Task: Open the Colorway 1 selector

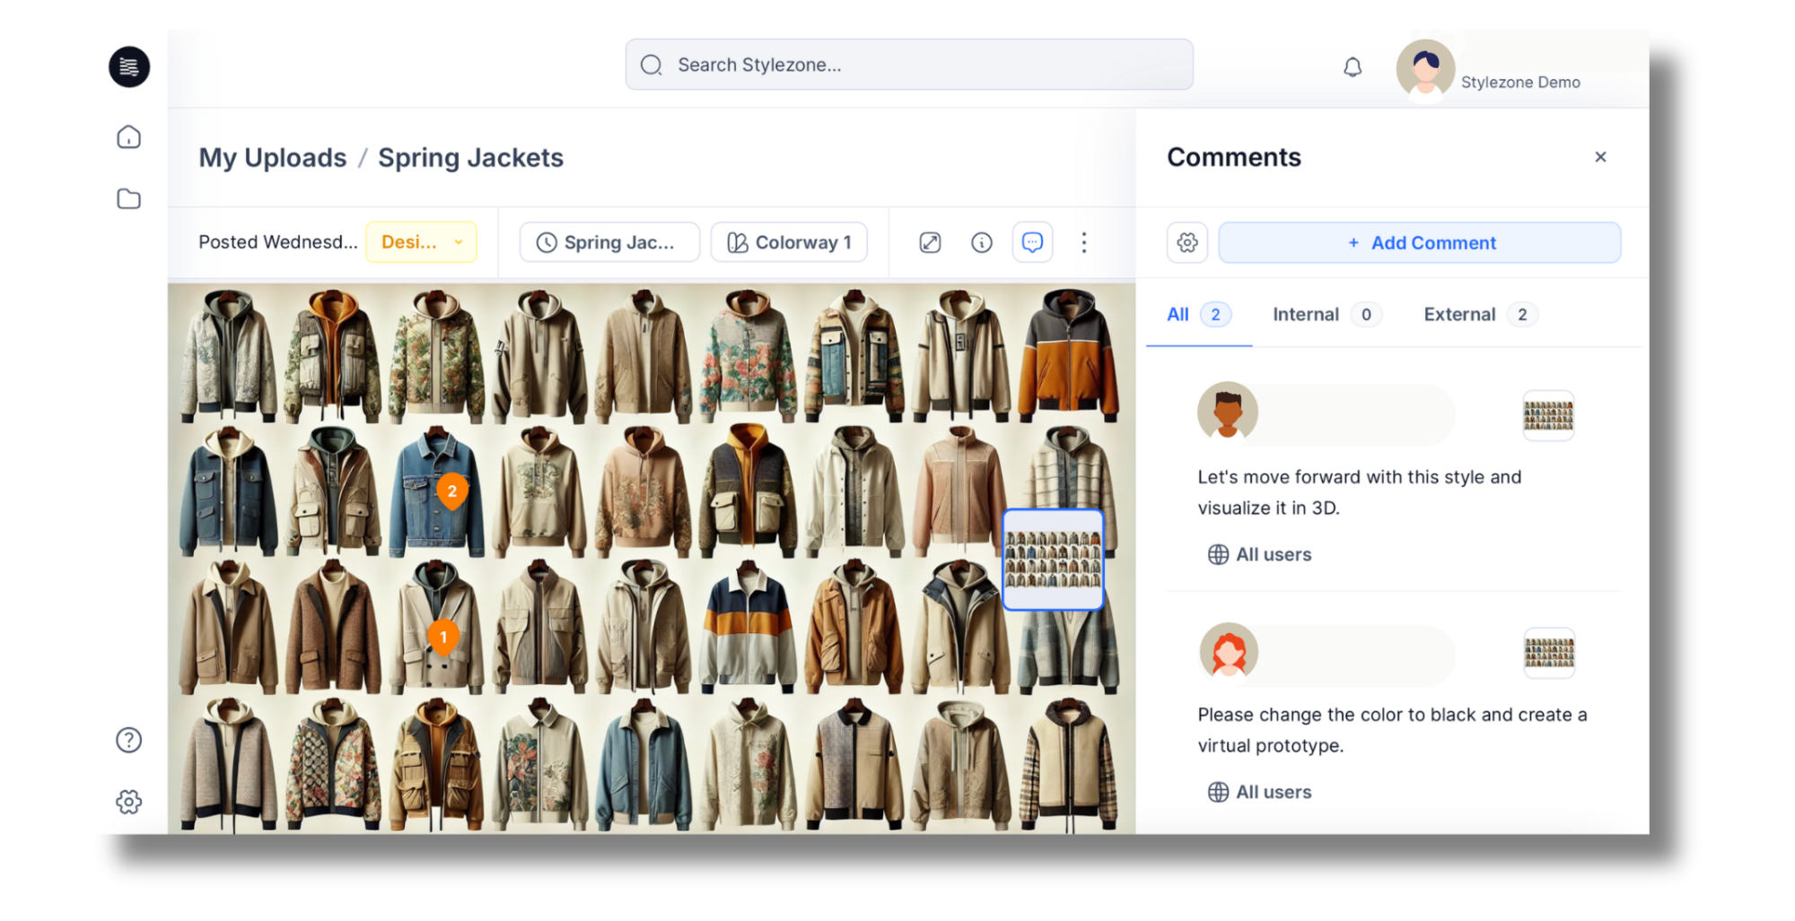Action: [789, 243]
